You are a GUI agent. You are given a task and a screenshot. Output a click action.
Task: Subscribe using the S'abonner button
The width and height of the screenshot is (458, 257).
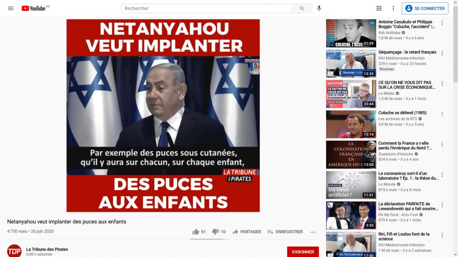click(303, 252)
